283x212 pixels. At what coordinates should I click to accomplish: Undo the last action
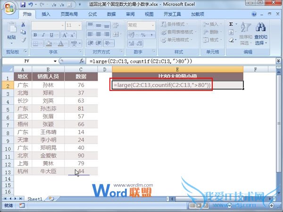pyautogui.click(x=31, y=5)
